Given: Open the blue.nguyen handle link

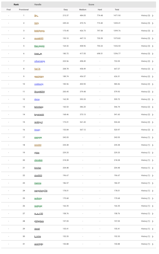Looking at the screenshot, I should [x=39, y=46].
